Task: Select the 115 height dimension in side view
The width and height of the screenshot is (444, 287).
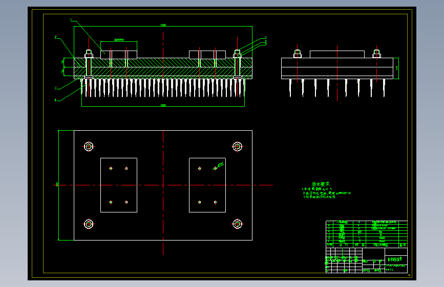Action: [397, 68]
